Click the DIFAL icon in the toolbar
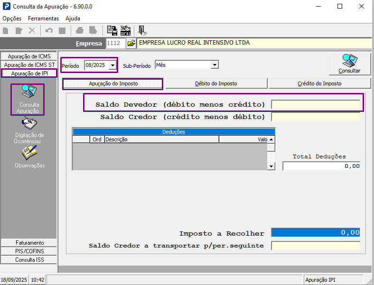The height and width of the screenshot is (285, 374). (125, 30)
